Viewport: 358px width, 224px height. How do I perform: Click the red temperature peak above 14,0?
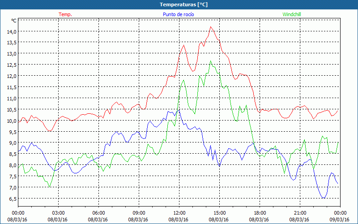211,27
